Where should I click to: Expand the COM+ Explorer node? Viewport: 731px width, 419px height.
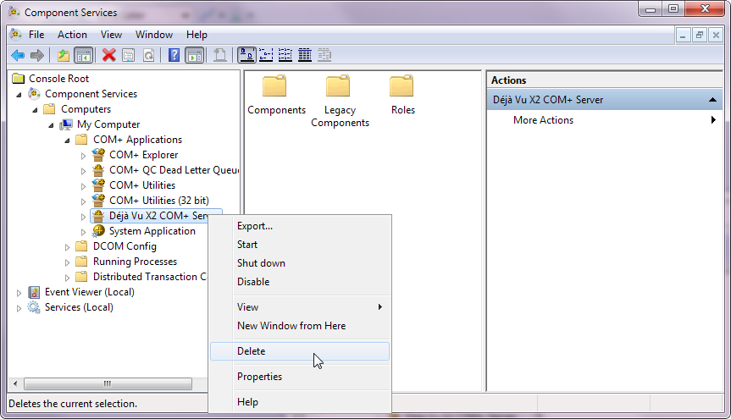pyautogui.click(x=83, y=156)
